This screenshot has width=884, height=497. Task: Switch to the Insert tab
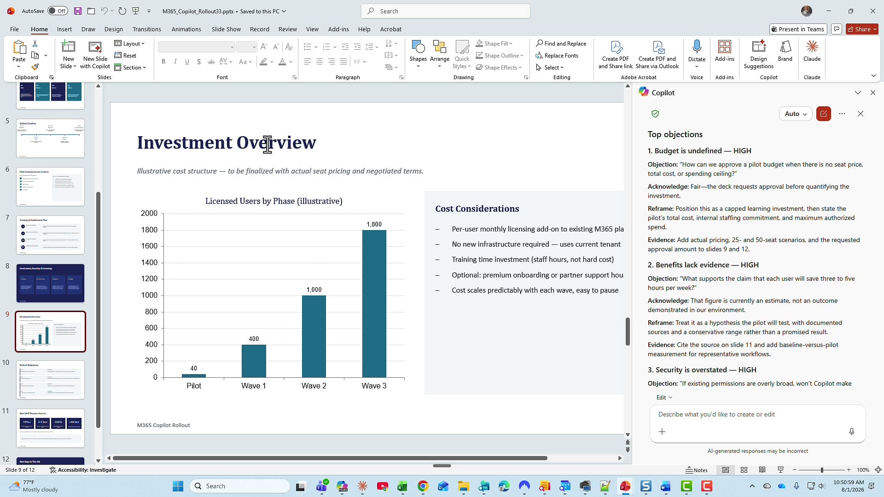click(x=64, y=29)
